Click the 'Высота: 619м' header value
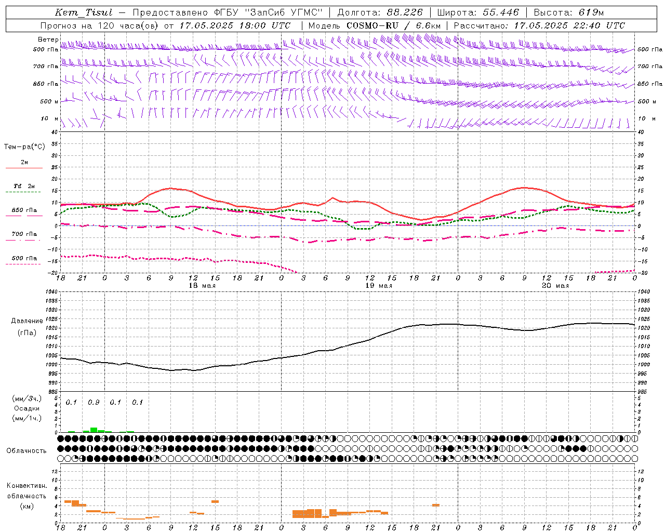The width and height of the screenshot is (665, 532). tap(569, 12)
